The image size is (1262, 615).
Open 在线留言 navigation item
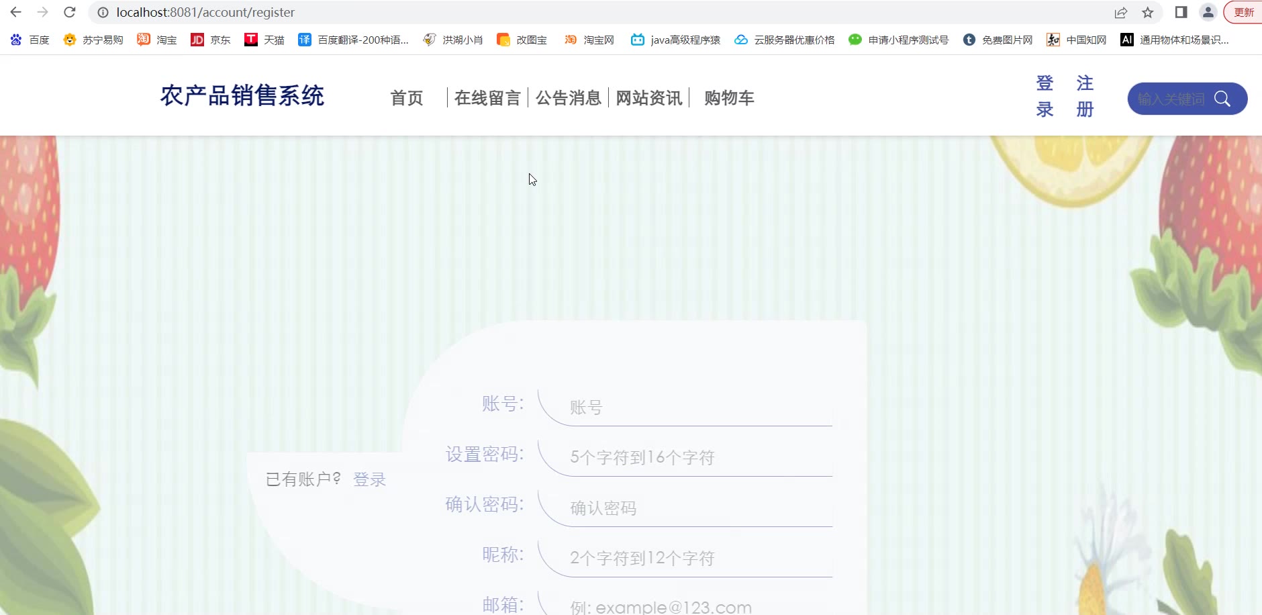[487, 98]
